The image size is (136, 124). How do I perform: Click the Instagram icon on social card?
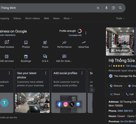point(66,104)
